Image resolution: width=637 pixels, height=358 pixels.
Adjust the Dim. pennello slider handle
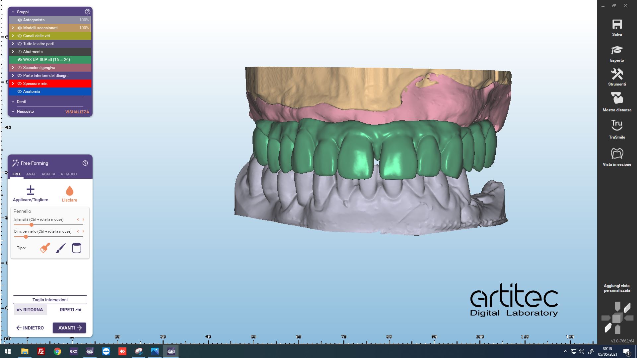point(26,237)
